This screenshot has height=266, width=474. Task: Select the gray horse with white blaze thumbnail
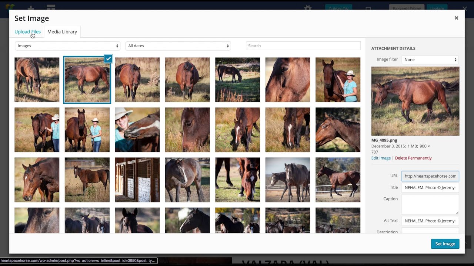pos(187,180)
